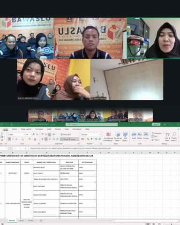180x225 pixels.
Task: Switch to Formulas ribbon tab
Action: point(39,129)
